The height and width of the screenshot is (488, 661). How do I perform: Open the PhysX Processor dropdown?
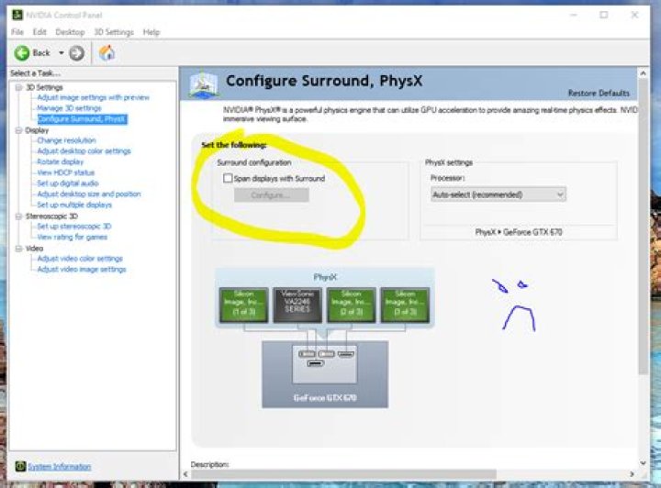[499, 194]
